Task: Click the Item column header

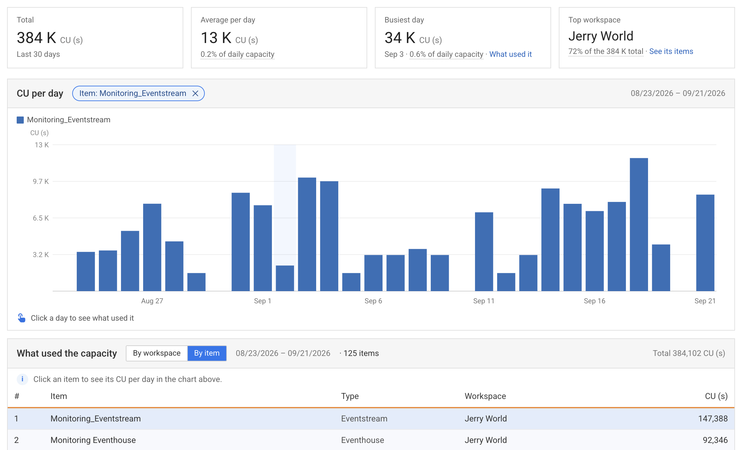Action: (59, 396)
